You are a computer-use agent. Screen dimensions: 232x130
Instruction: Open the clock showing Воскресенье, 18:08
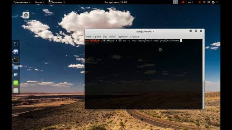116,2
